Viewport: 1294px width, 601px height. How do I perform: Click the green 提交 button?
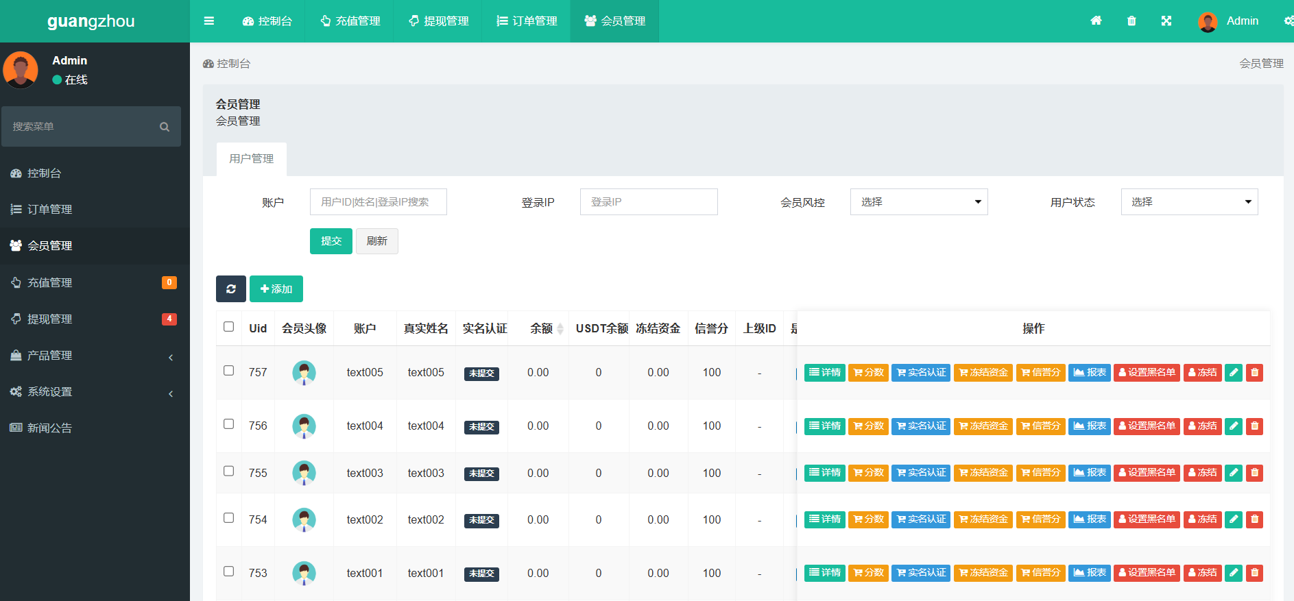tap(331, 241)
